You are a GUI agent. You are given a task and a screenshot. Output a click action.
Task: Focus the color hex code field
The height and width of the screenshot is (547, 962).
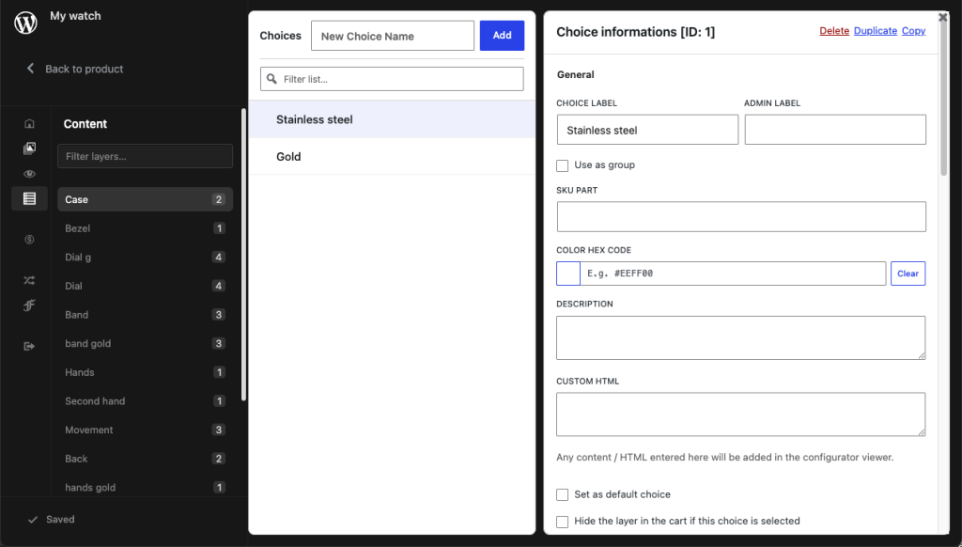click(733, 273)
